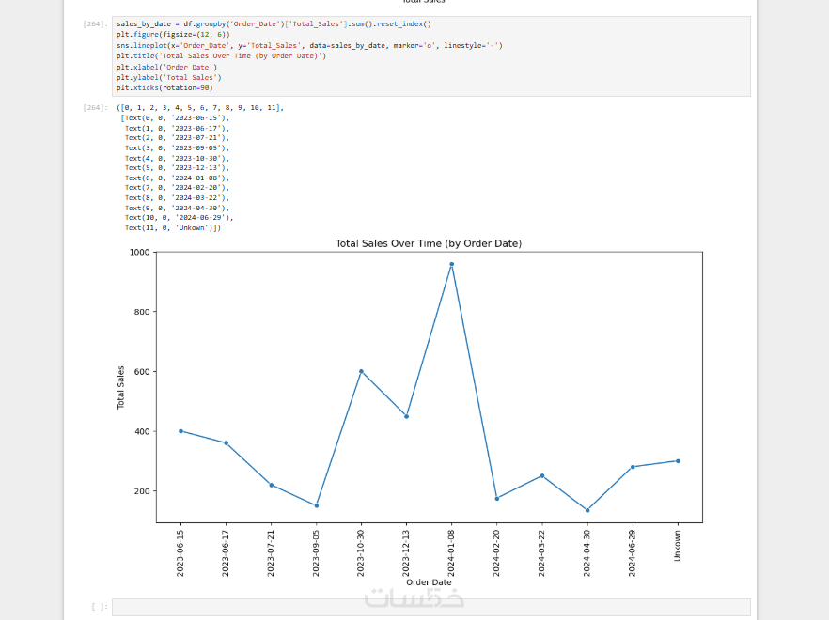Click the y-axis tick label 1000
The height and width of the screenshot is (620, 829).
139,252
